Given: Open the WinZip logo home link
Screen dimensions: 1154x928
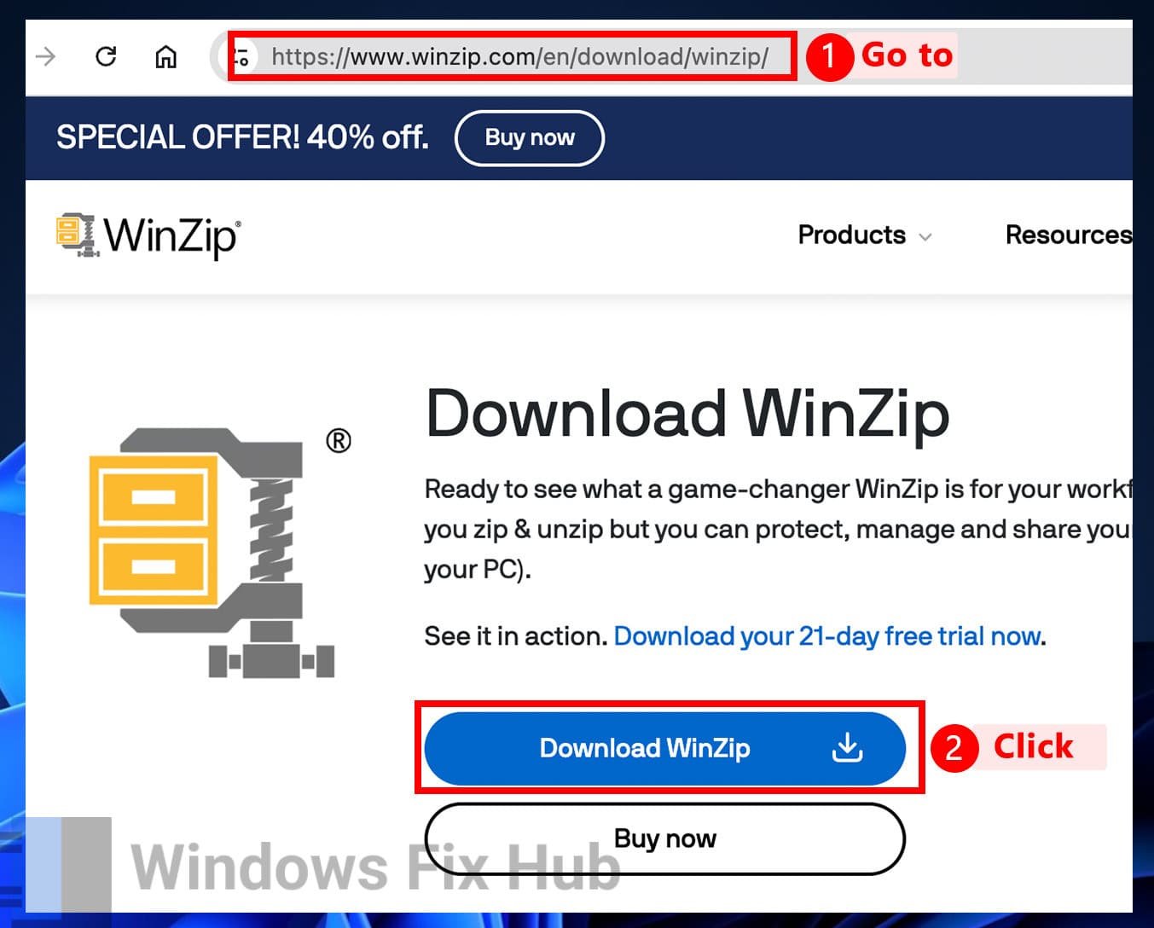Looking at the screenshot, I should click(148, 235).
